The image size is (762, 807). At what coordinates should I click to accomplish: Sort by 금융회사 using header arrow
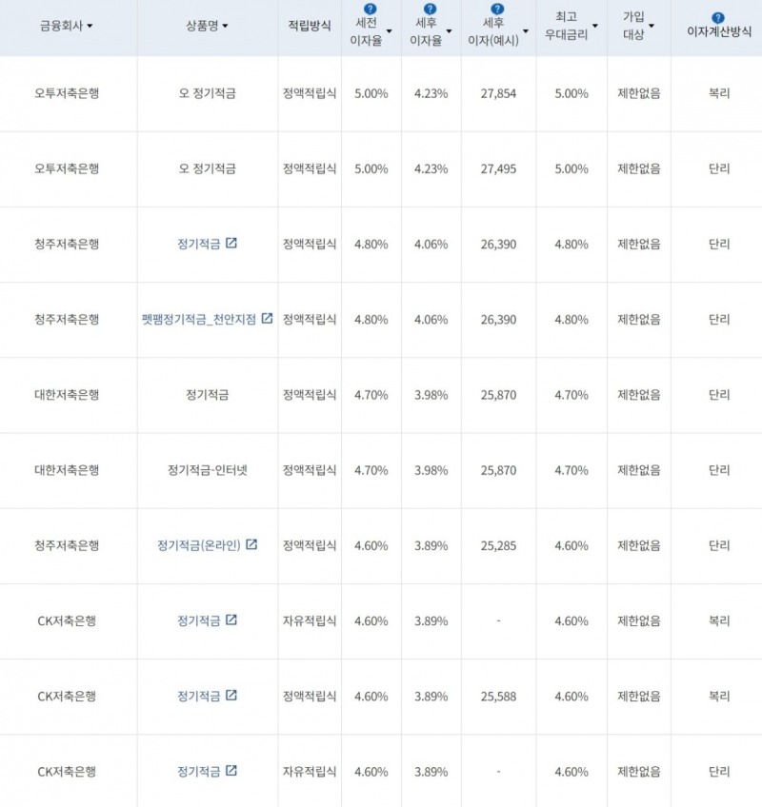pos(90,27)
